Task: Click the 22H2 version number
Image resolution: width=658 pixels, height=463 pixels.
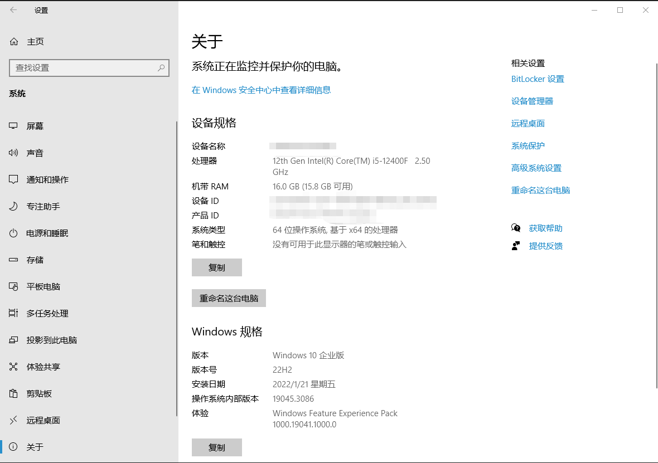Action: click(x=282, y=369)
